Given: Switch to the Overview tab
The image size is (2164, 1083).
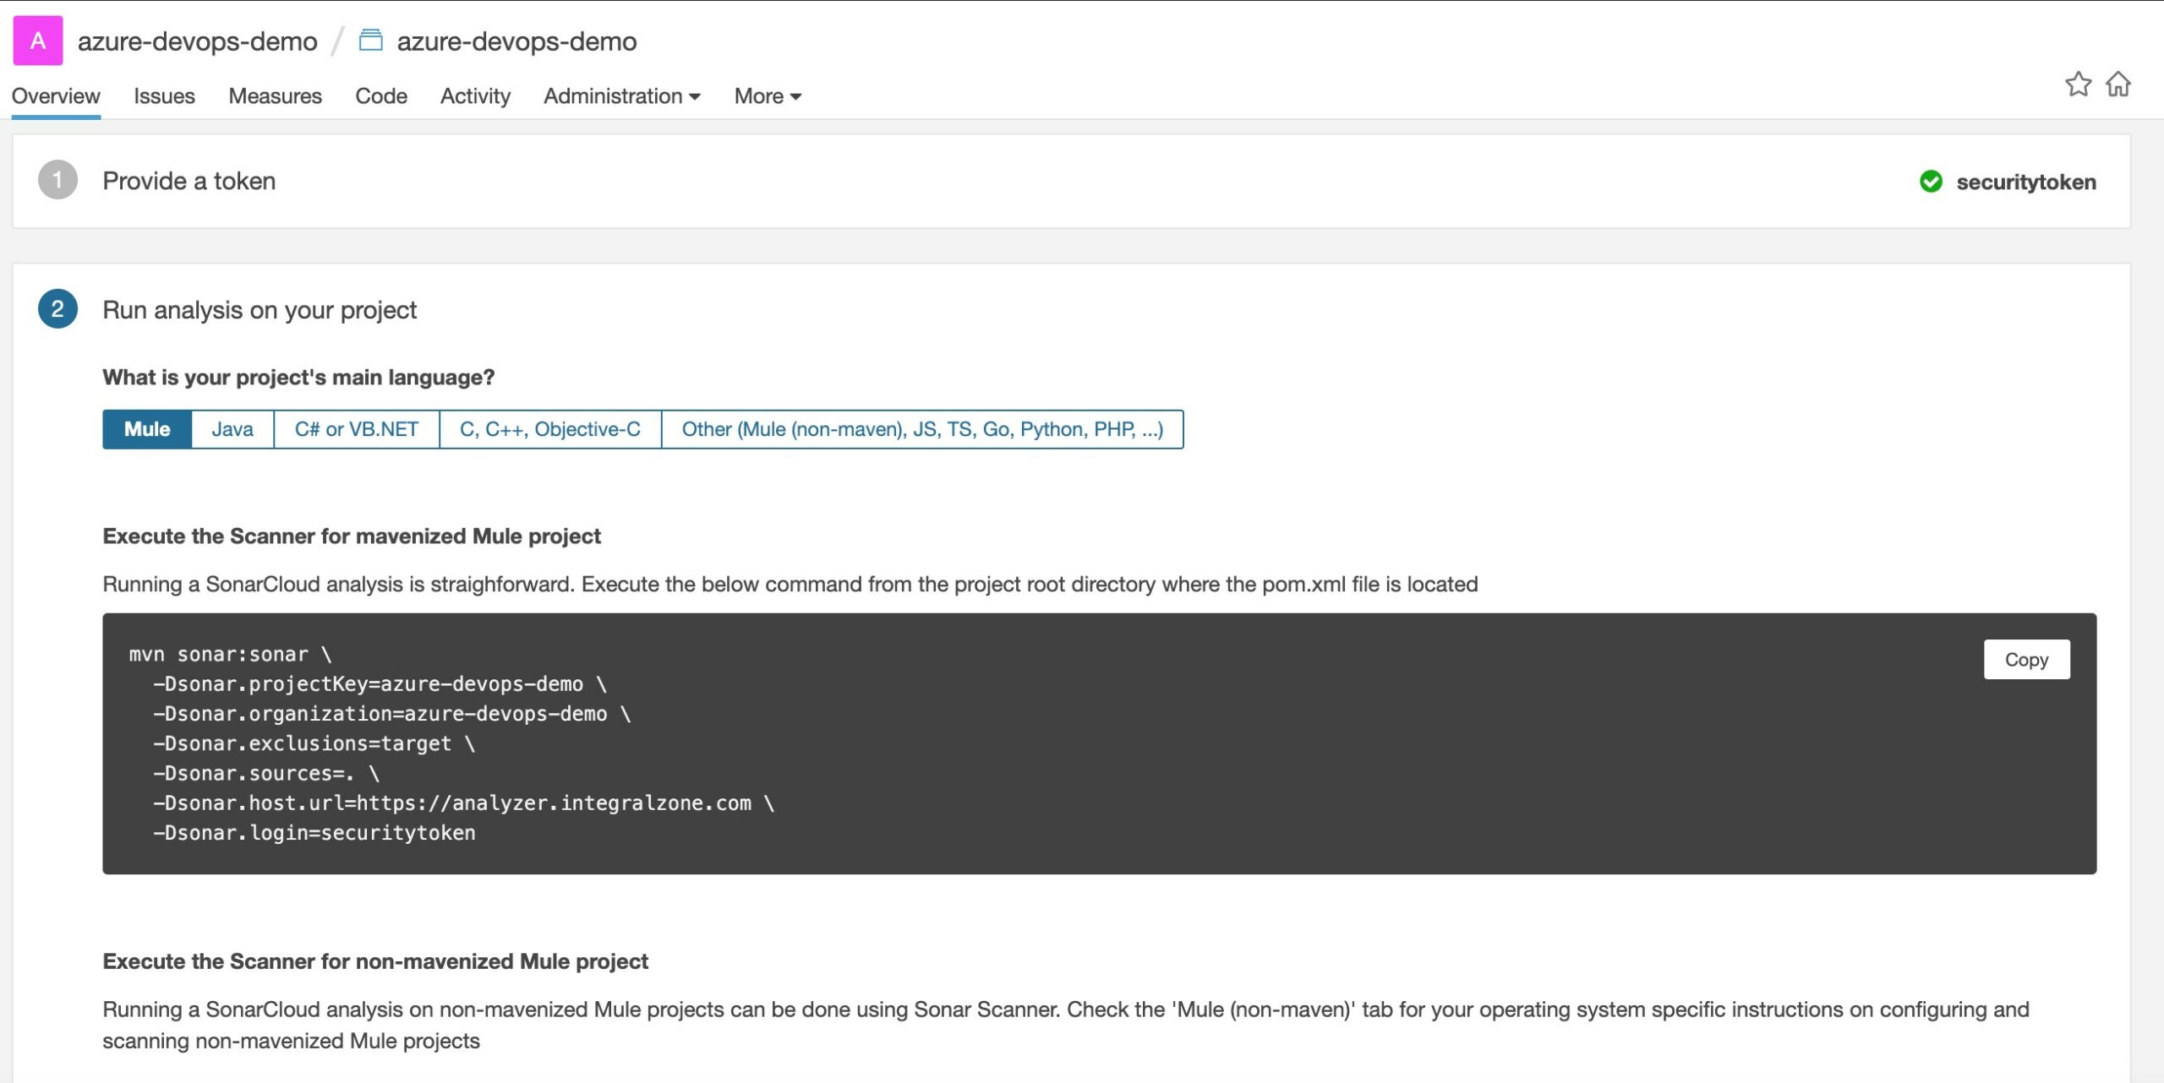Looking at the screenshot, I should pyautogui.click(x=56, y=96).
